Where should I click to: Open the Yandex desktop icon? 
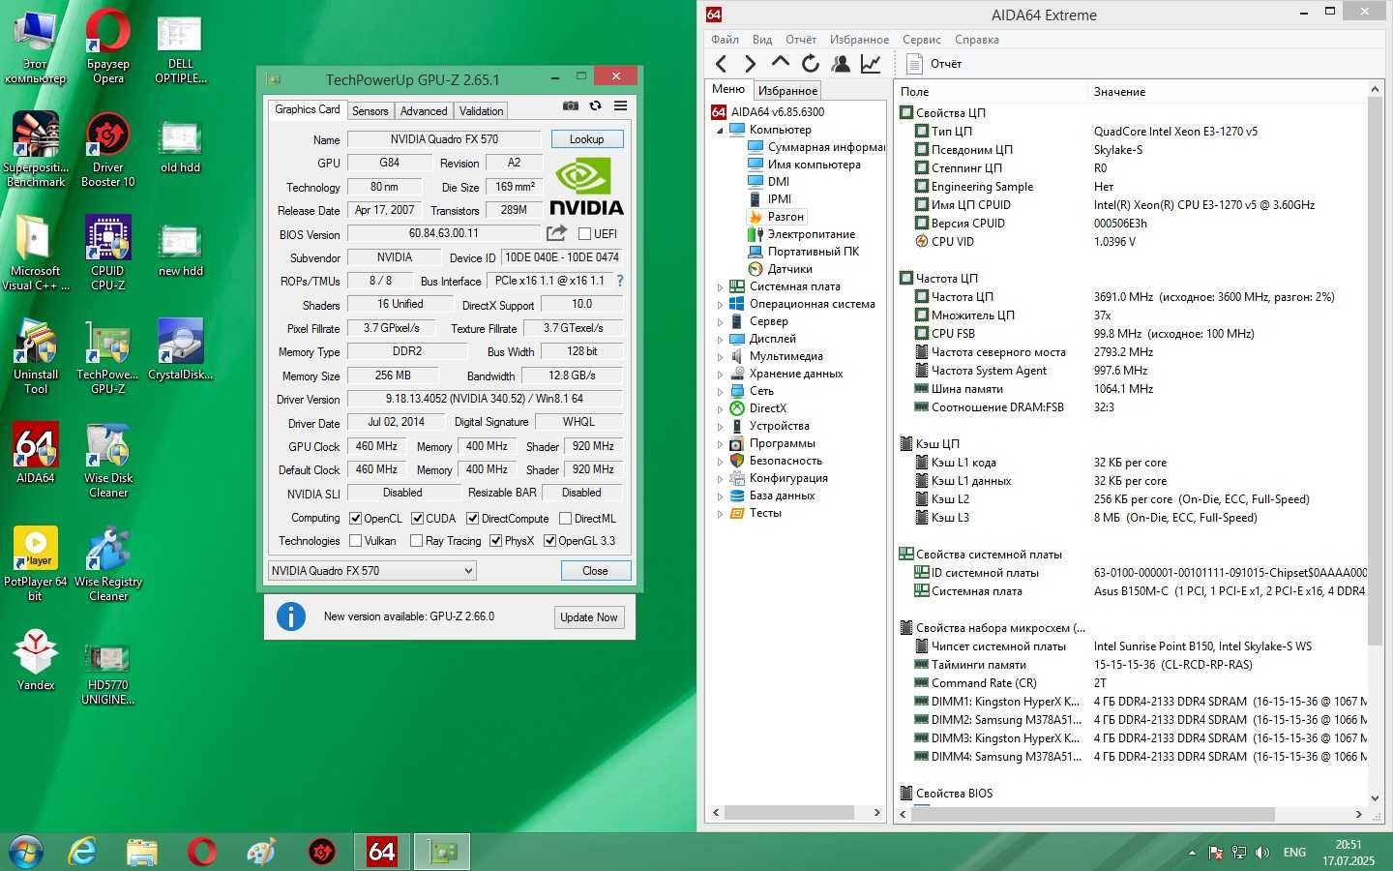click(36, 660)
